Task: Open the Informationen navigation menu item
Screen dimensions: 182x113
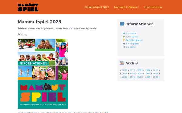Action: click(x=153, y=7)
